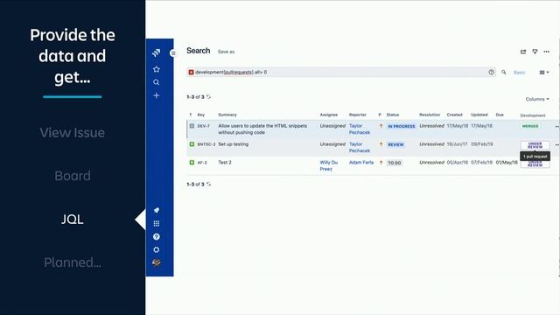Click the MERGED development status

coord(530,126)
